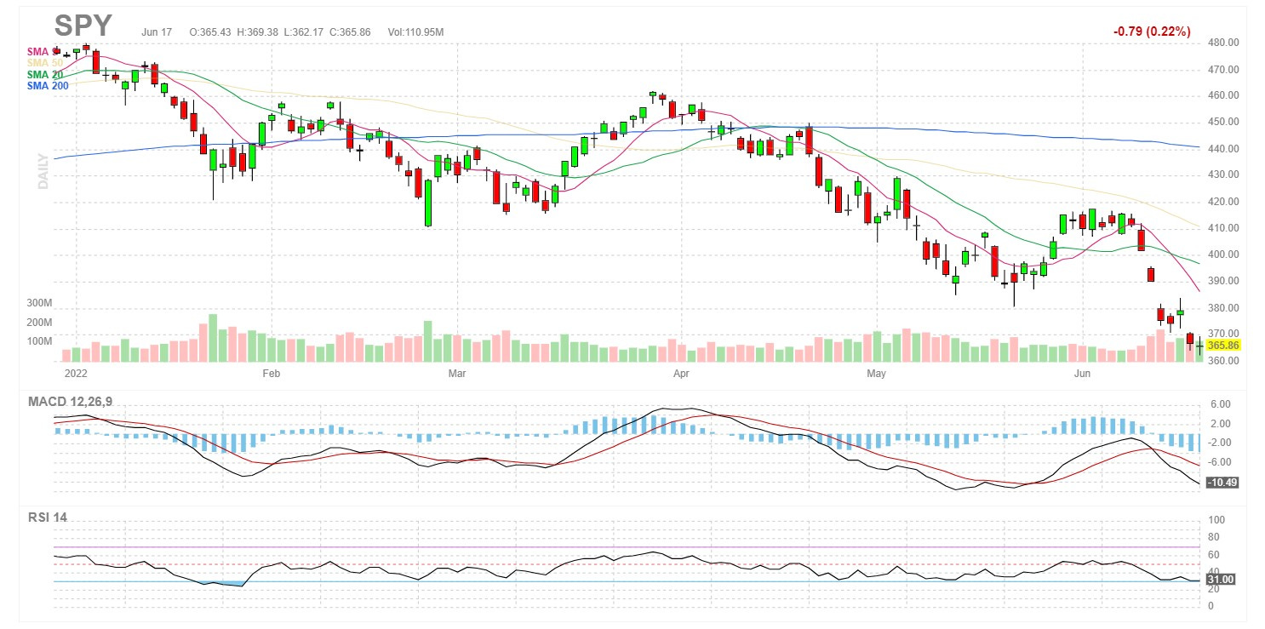1265x629 pixels.
Task: Click the Mar time axis label
Action: (x=457, y=373)
